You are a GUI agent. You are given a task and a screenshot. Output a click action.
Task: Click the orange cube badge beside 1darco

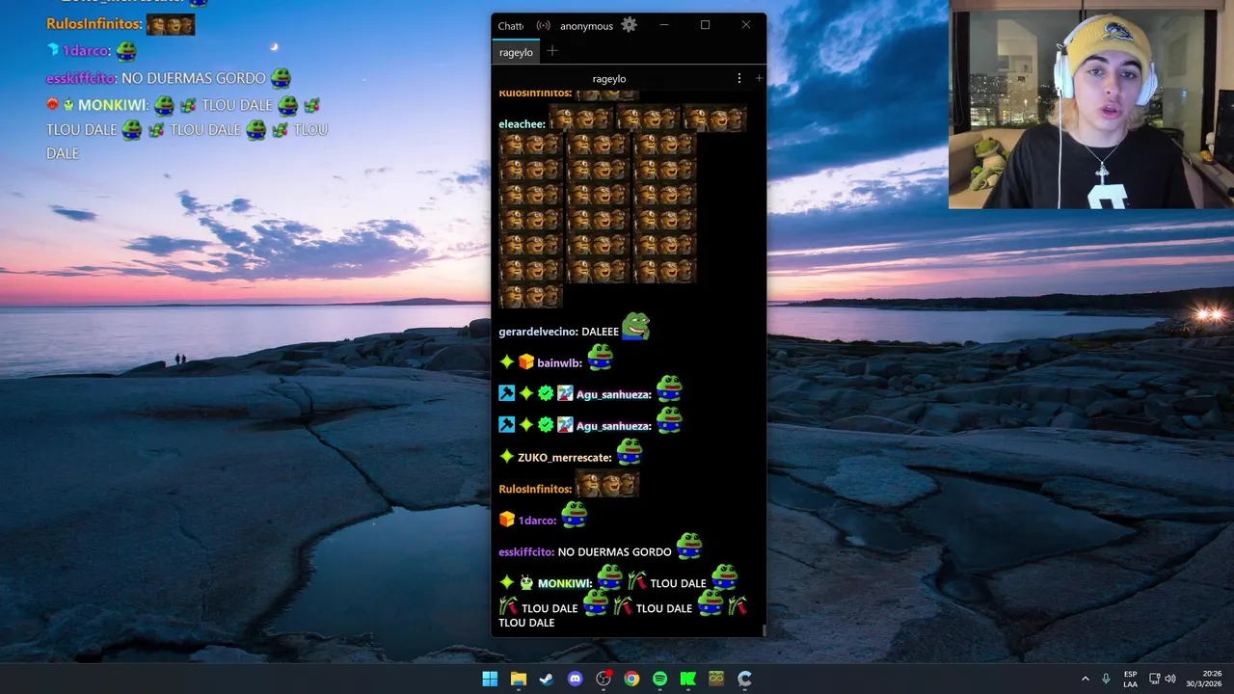(x=506, y=520)
